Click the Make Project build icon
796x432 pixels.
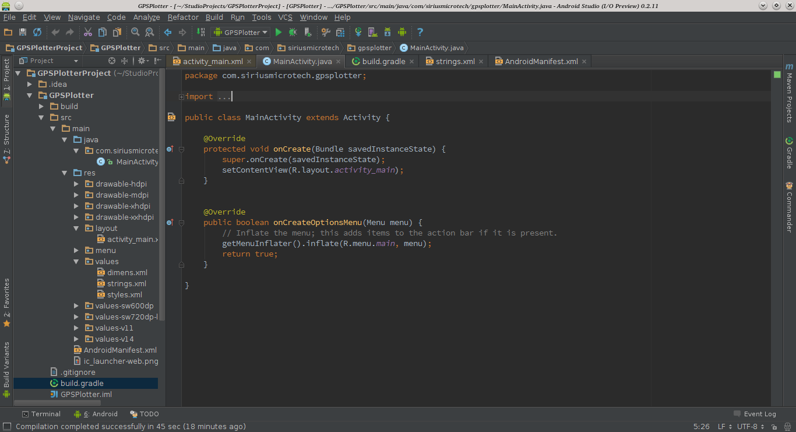(x=201, y=32)
